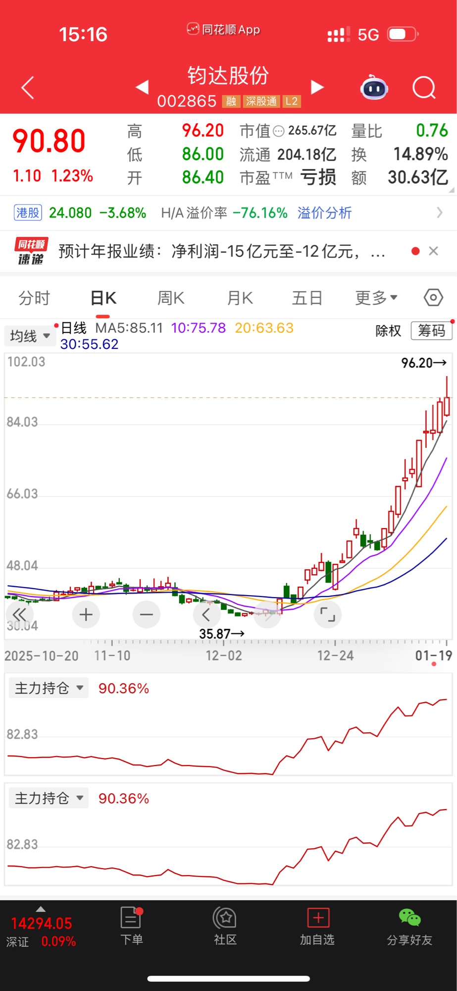The width and height of the screenshot is (457, 991).
Task: Toggle the 除权 adjustment option
Action: pos(388,330)
